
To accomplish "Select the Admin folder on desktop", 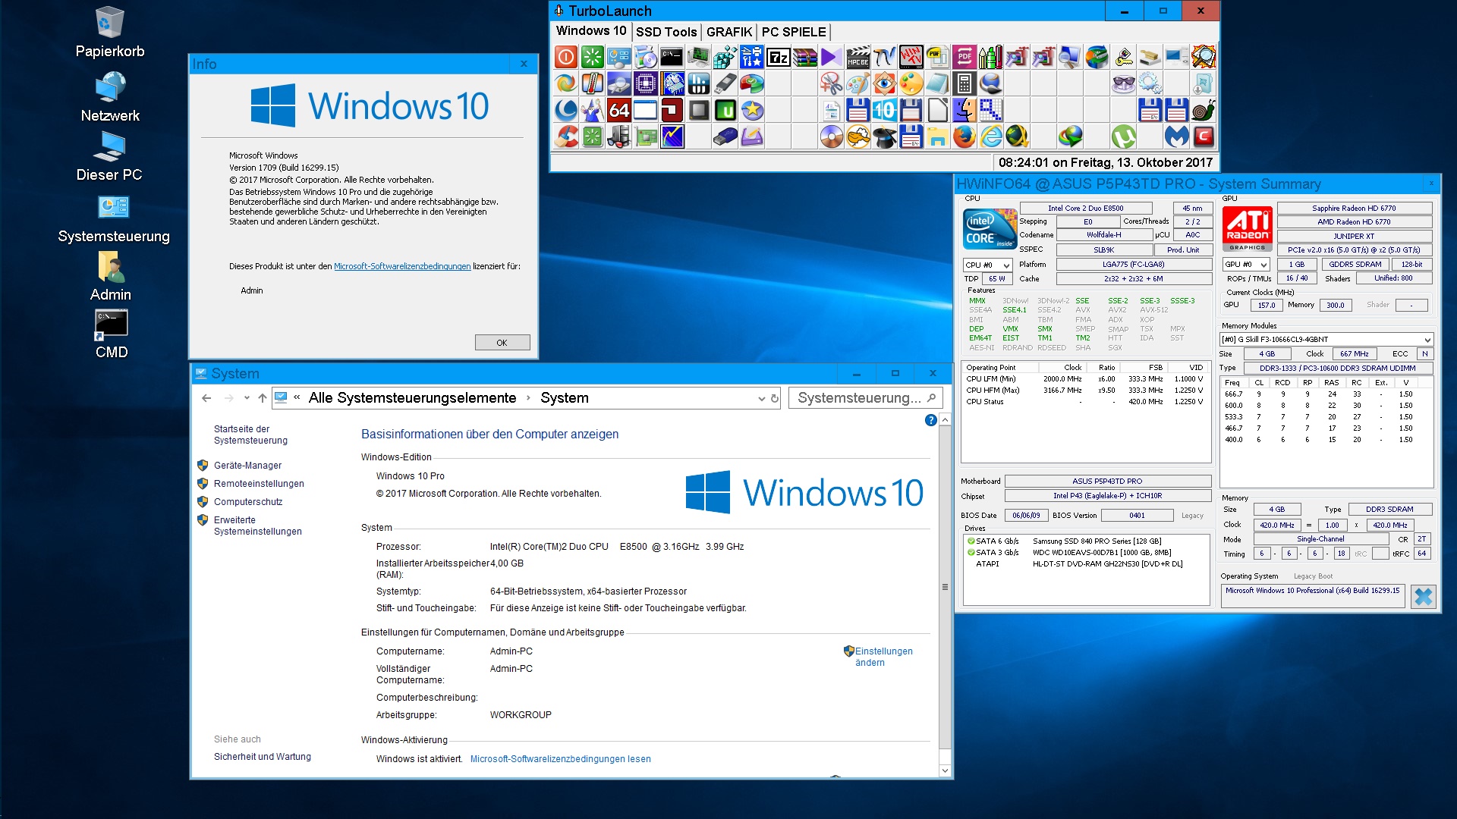I will (x=111, y=276).
